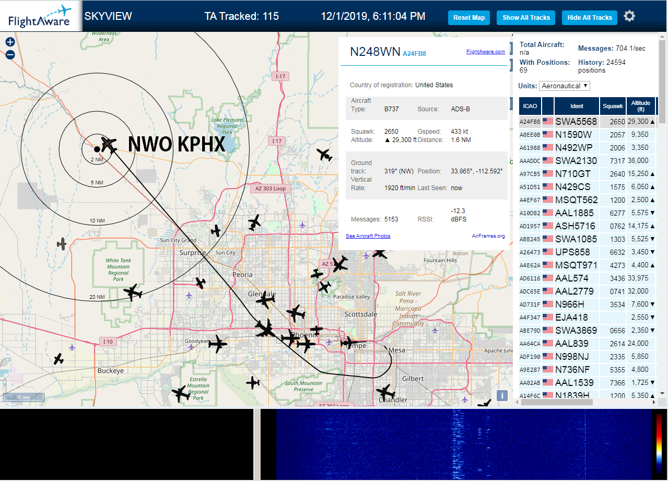Click the US flag in SWA2130 row
The image size is (668, 481).
(x=548, y=161)
